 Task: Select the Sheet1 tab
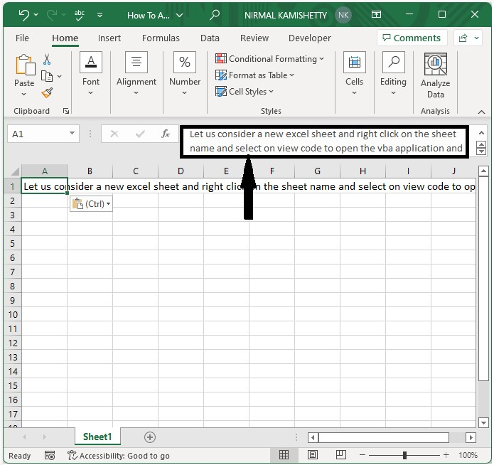[97, 437]
